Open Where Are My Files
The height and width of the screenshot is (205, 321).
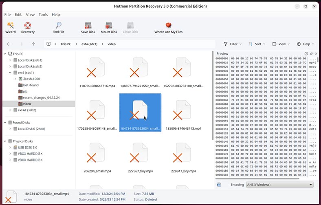coord(169,28)
